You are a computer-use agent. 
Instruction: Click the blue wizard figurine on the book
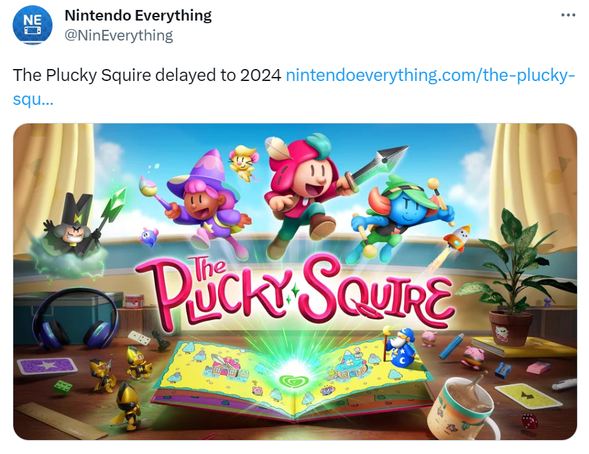pos(404,347)
